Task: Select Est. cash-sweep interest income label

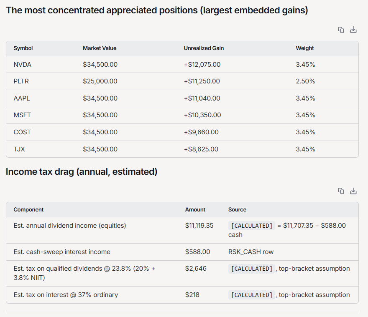Action: 62,252
